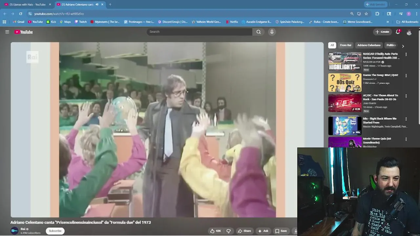Image resolution: width=420 pixels, height=236 pixels.
Task: Open the Discord Emojis bookmark
Action: pos(173,22)
